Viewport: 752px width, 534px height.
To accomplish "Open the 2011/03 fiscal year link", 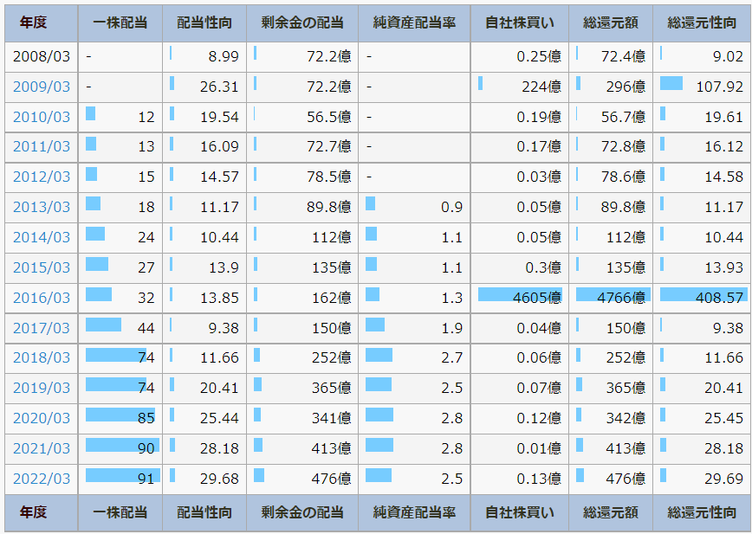I will 42,146.
